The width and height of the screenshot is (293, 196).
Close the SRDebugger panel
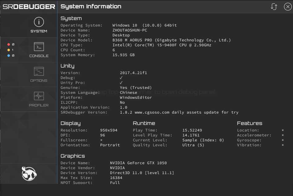287,6
